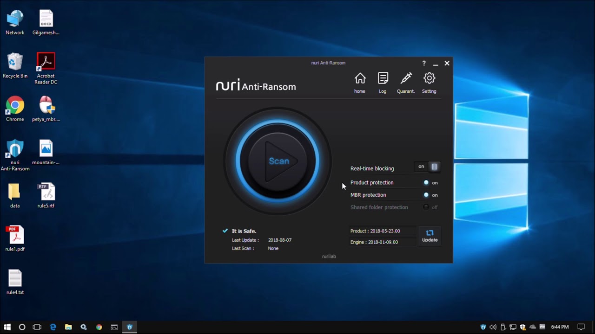595x334 pixels.
Task: Select the Recycle Bin desktop icon
Action: tap(15, 66)
